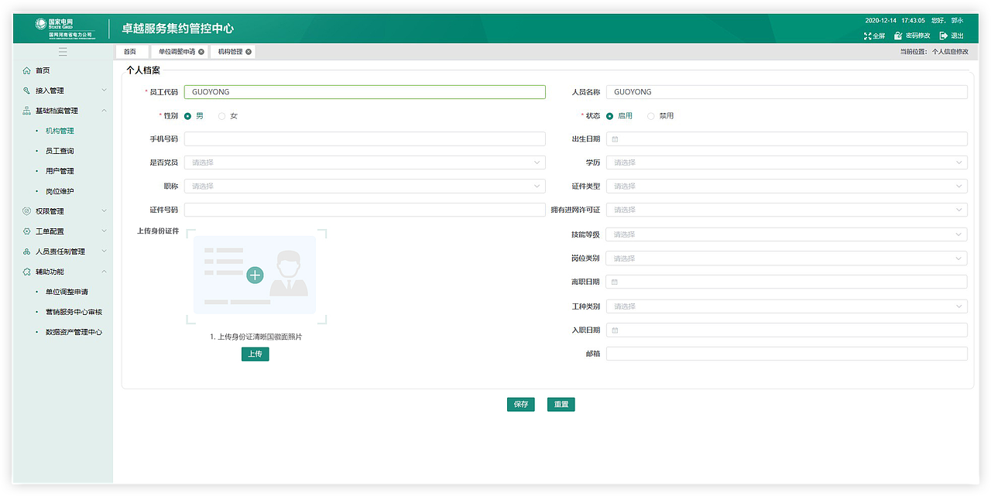The height and width of the screenshot is (496, 991).
Task: Open the 学历 dropdown
Action: [787, 162]
